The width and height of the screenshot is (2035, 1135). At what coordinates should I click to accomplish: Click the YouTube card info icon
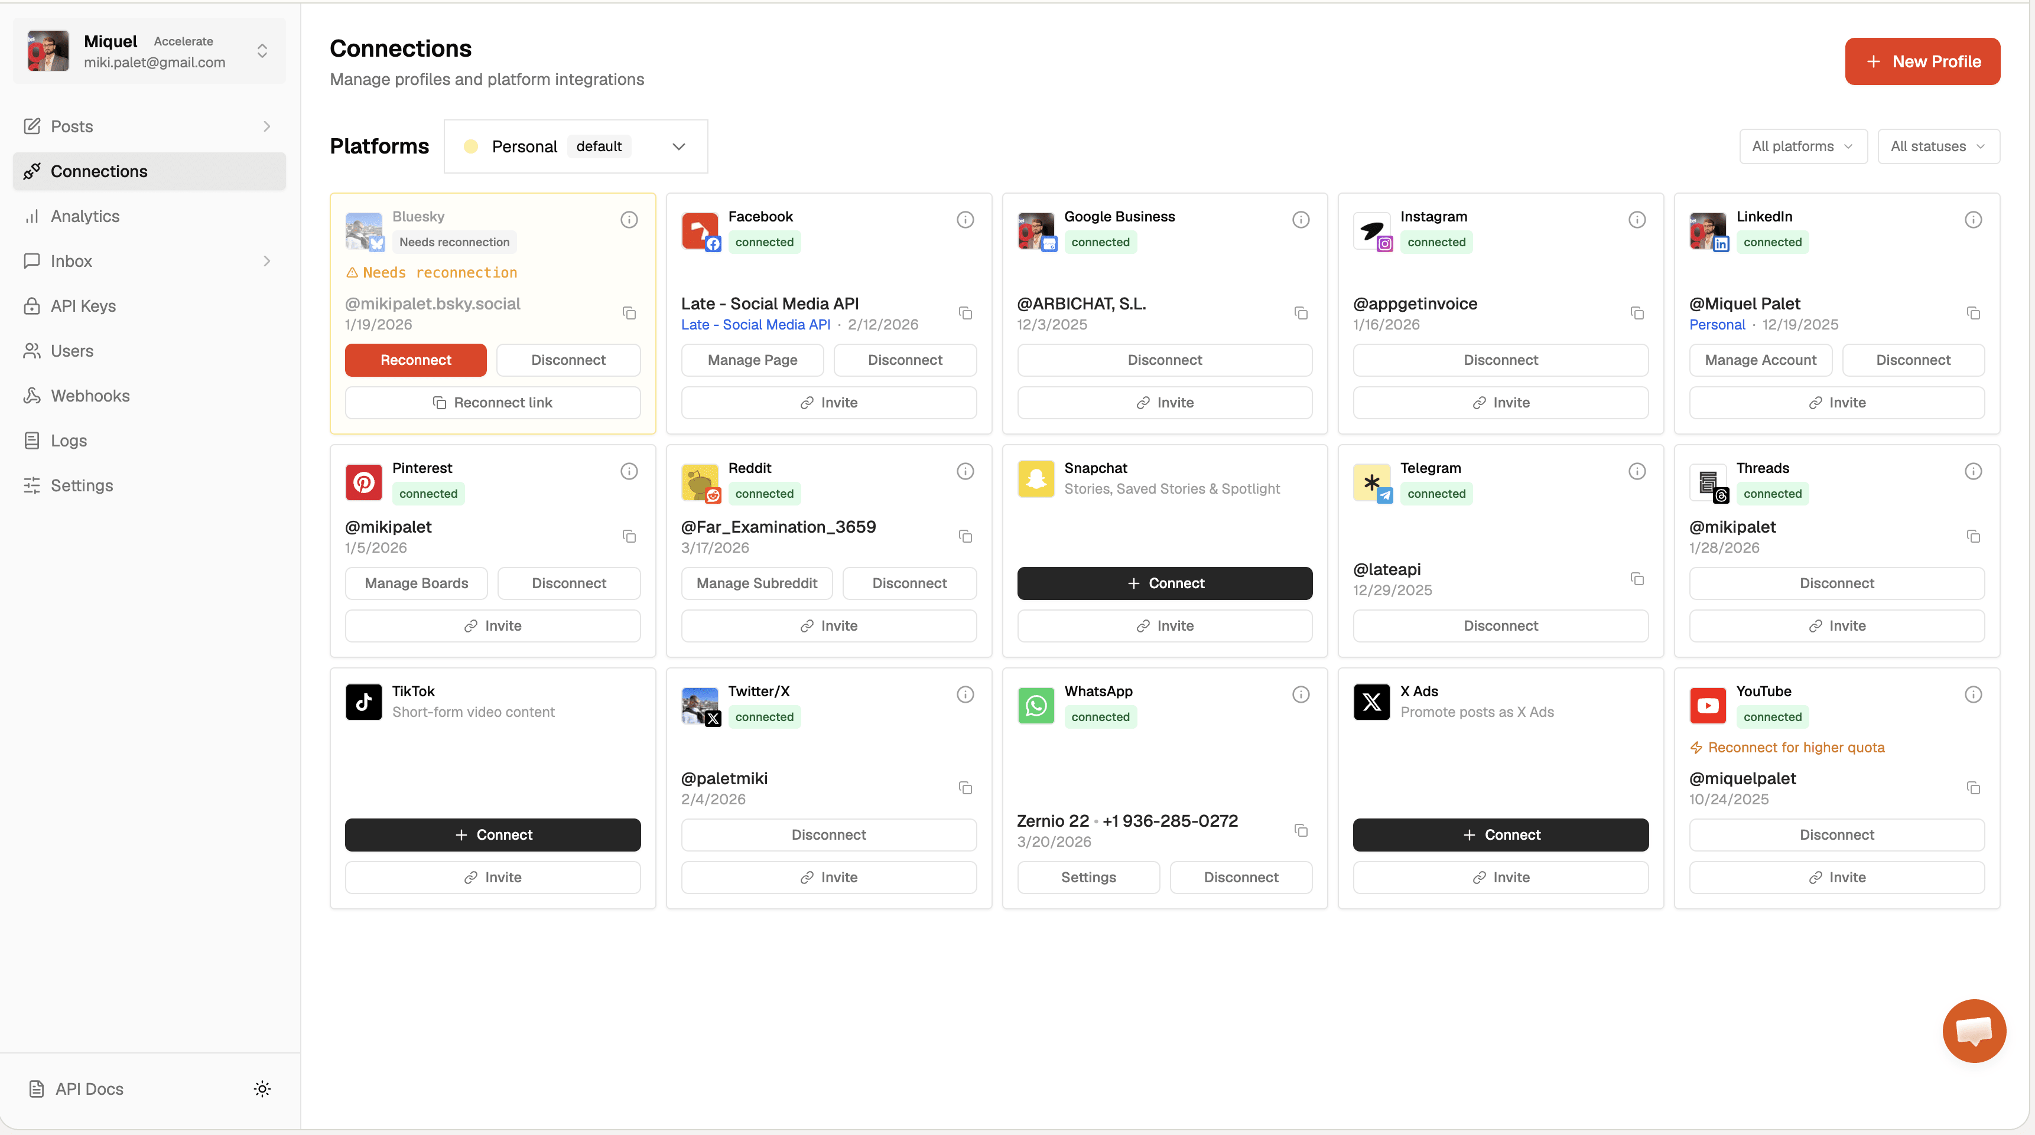[1972, 694]
